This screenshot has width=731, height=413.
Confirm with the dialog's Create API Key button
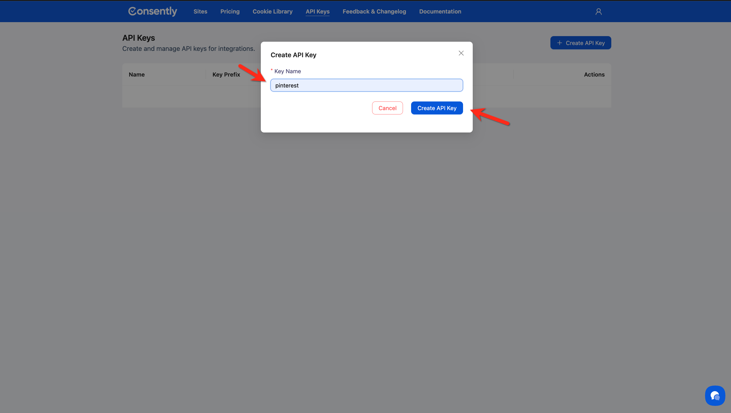[x=437, y=108]
